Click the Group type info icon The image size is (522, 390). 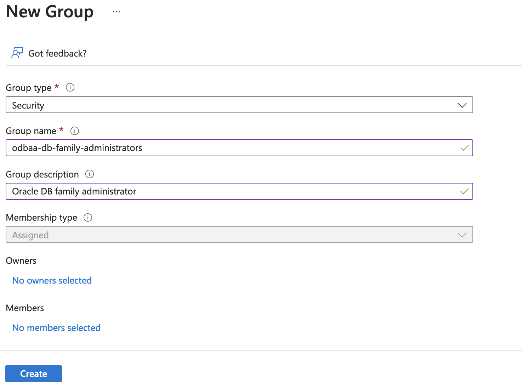tap(70, 87)
